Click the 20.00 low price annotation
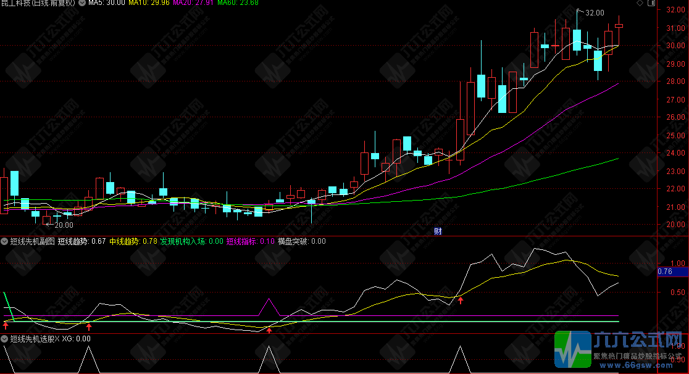 coord(64,225)
